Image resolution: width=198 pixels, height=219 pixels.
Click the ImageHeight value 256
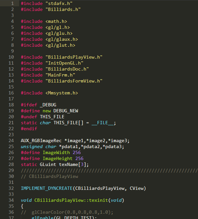point(79,158)
